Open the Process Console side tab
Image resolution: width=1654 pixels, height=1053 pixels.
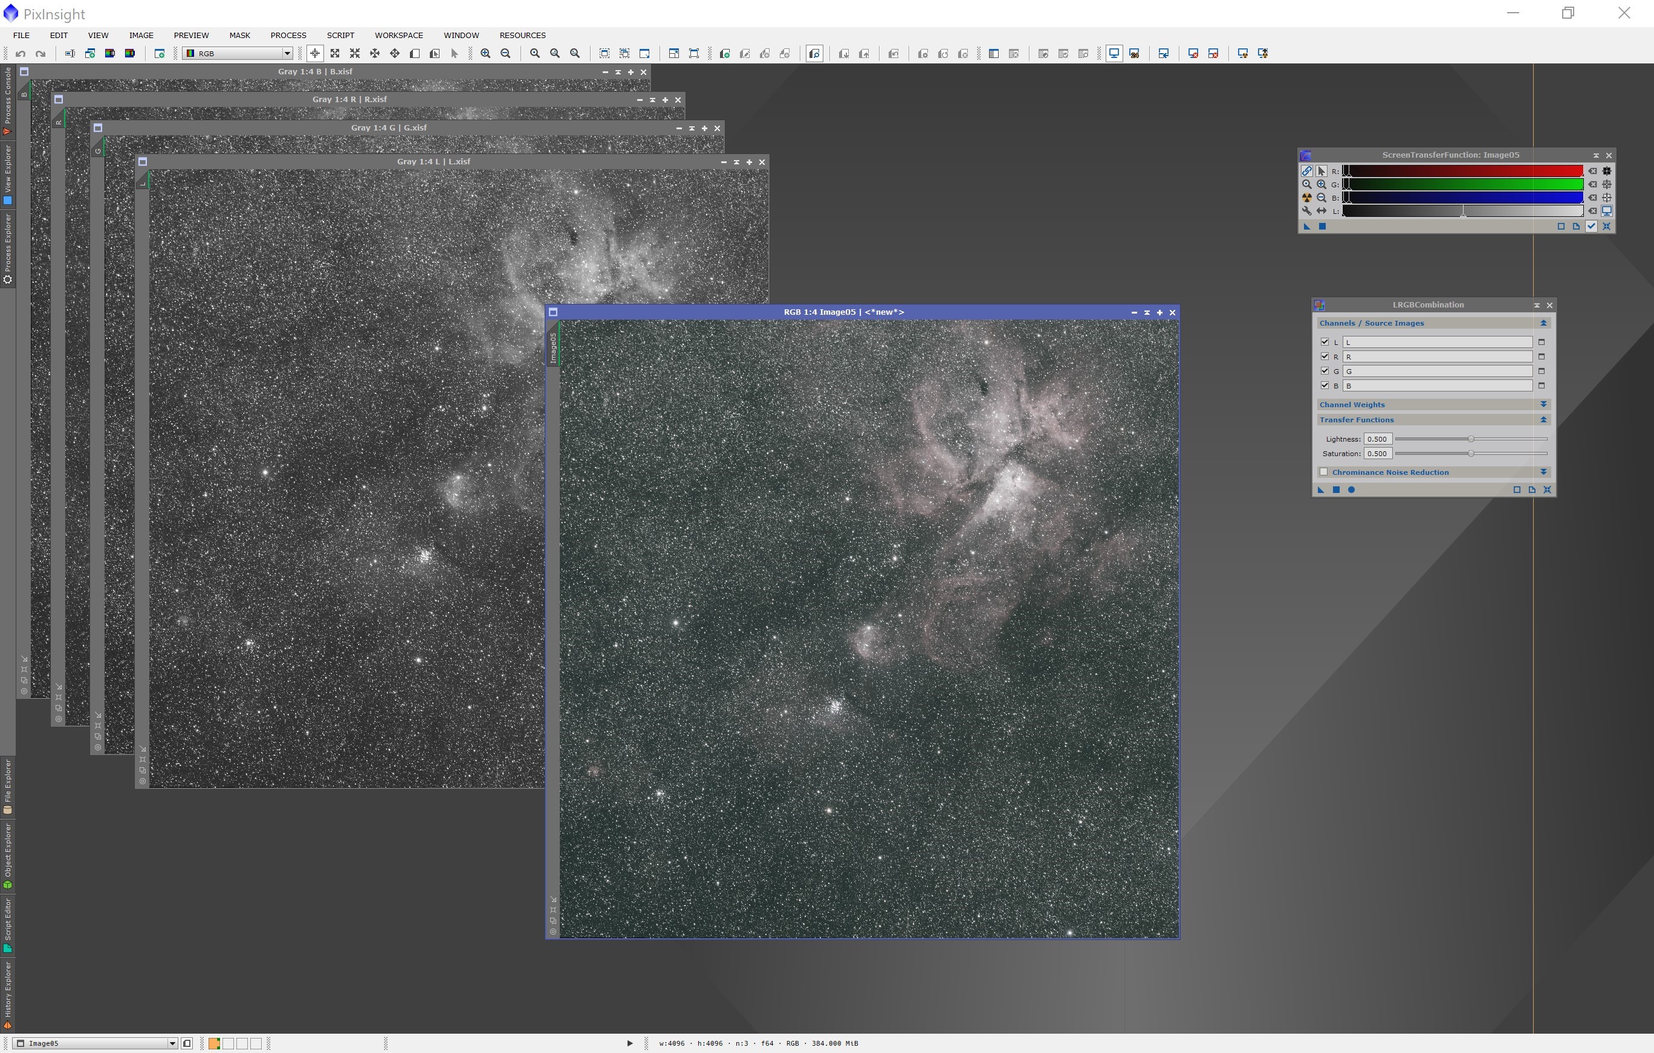coord(7,101)
